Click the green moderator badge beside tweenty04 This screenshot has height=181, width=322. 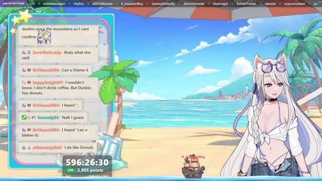click(x=24, y=117)
